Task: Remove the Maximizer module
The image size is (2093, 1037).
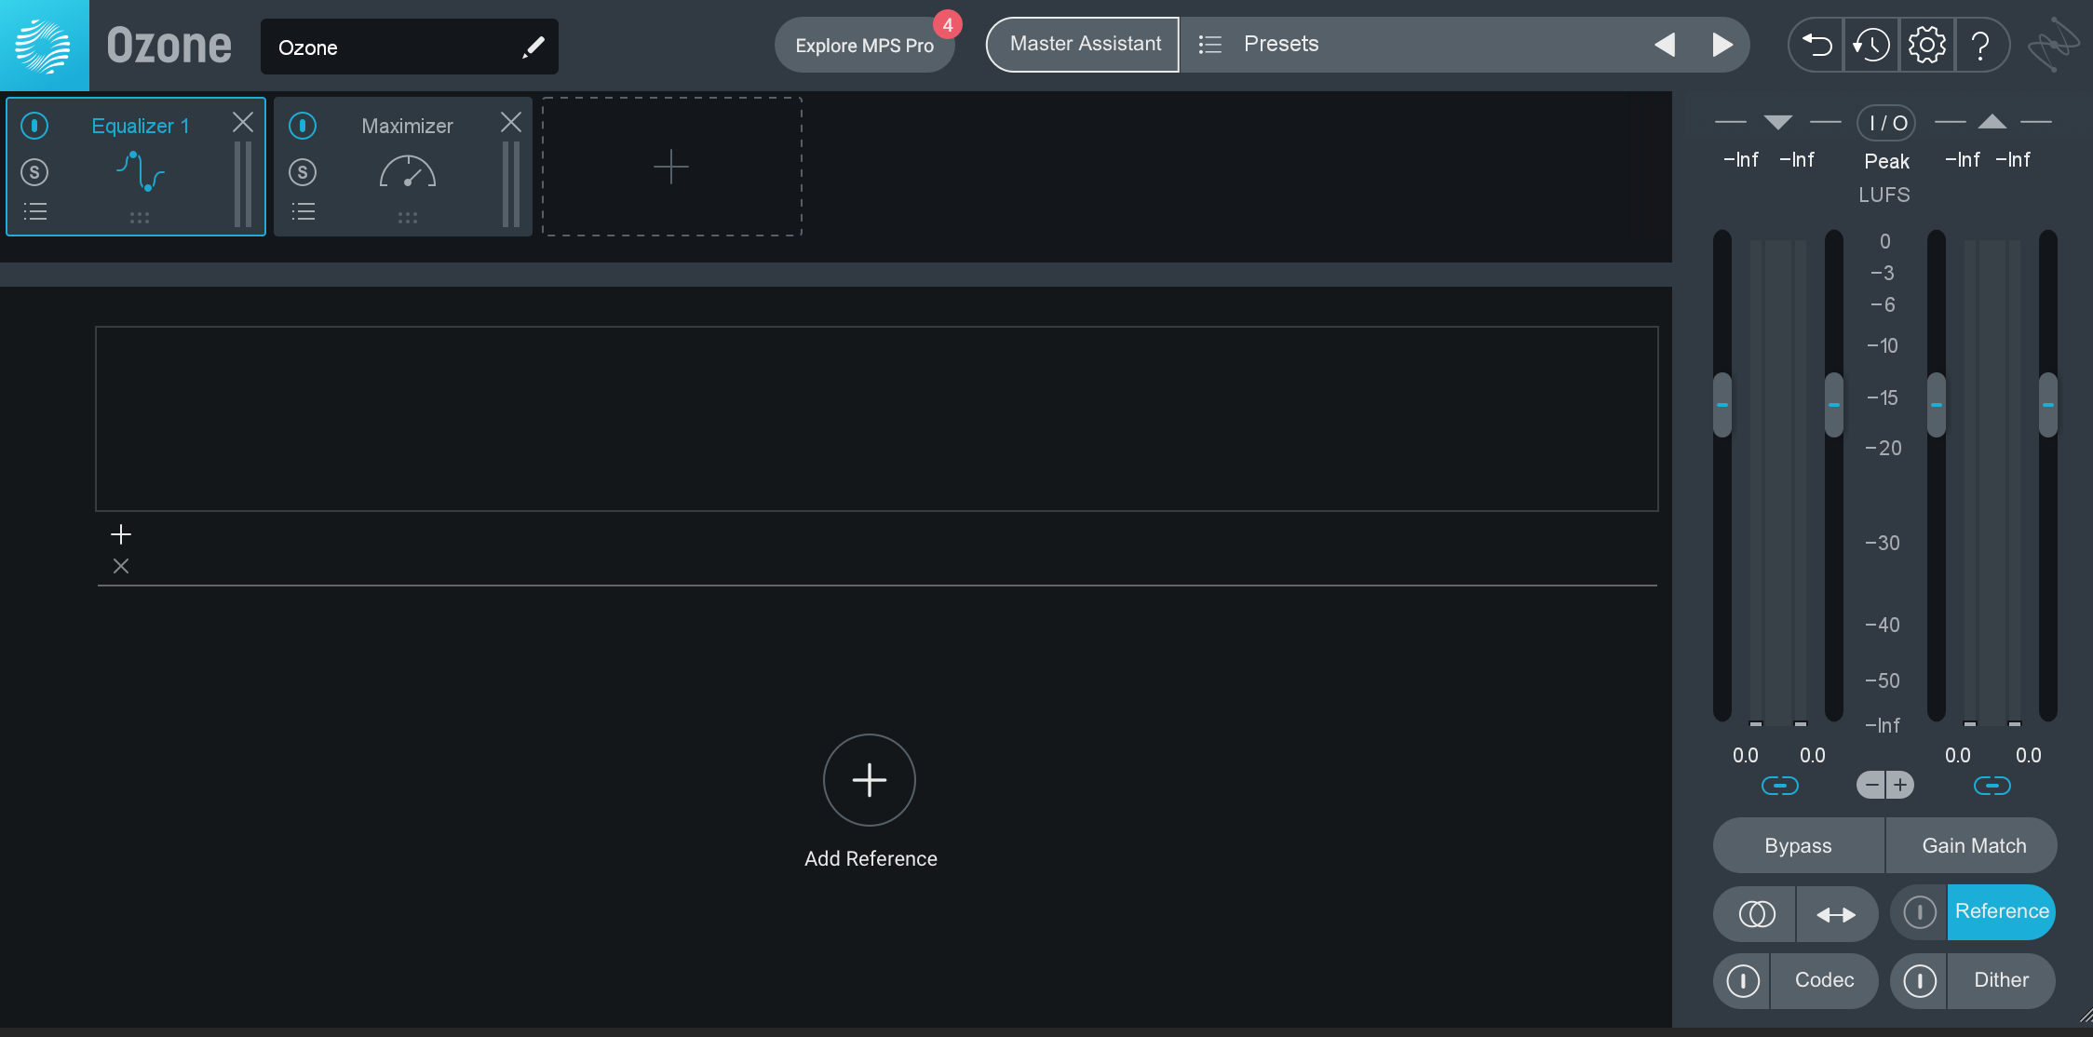Action: [x=511, y=122]
